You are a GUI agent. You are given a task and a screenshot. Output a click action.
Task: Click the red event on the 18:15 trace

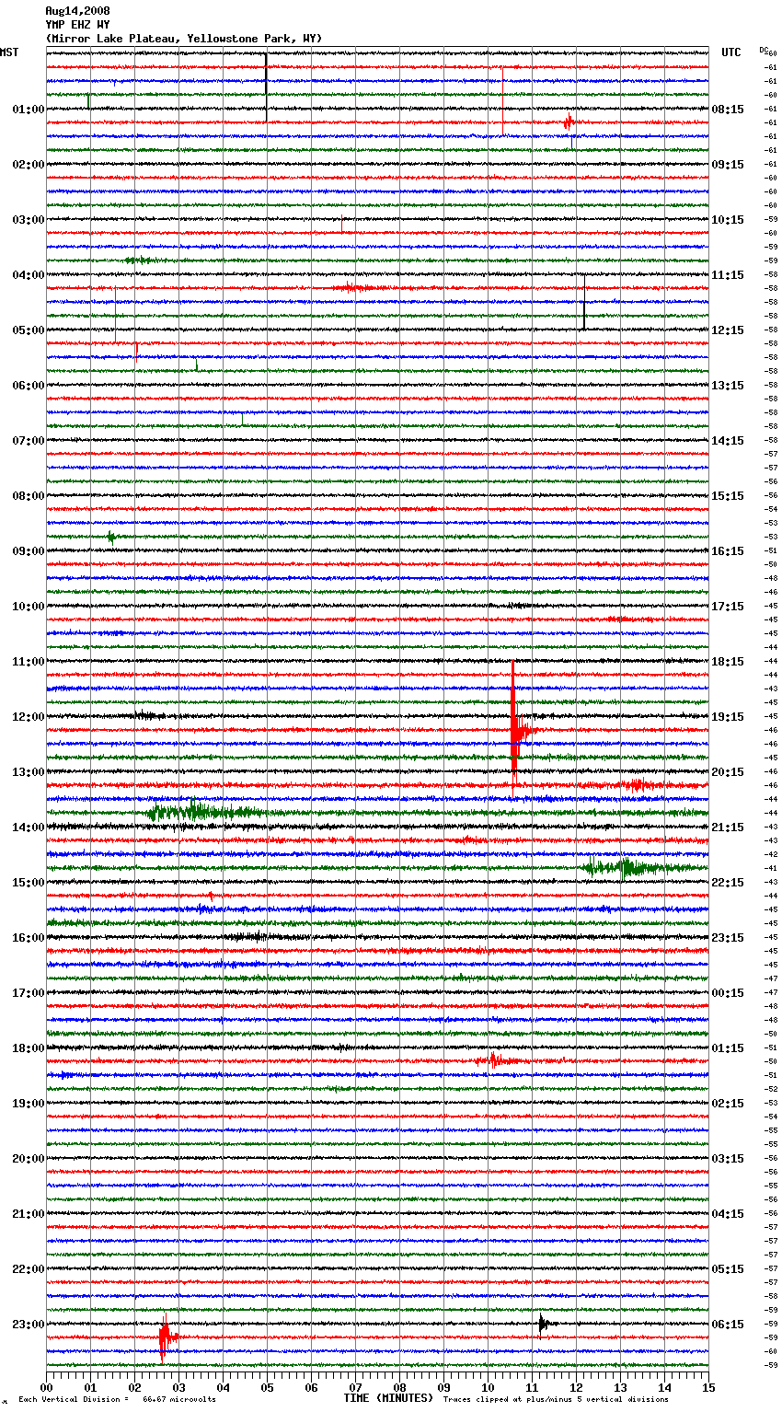(497, 1060)
